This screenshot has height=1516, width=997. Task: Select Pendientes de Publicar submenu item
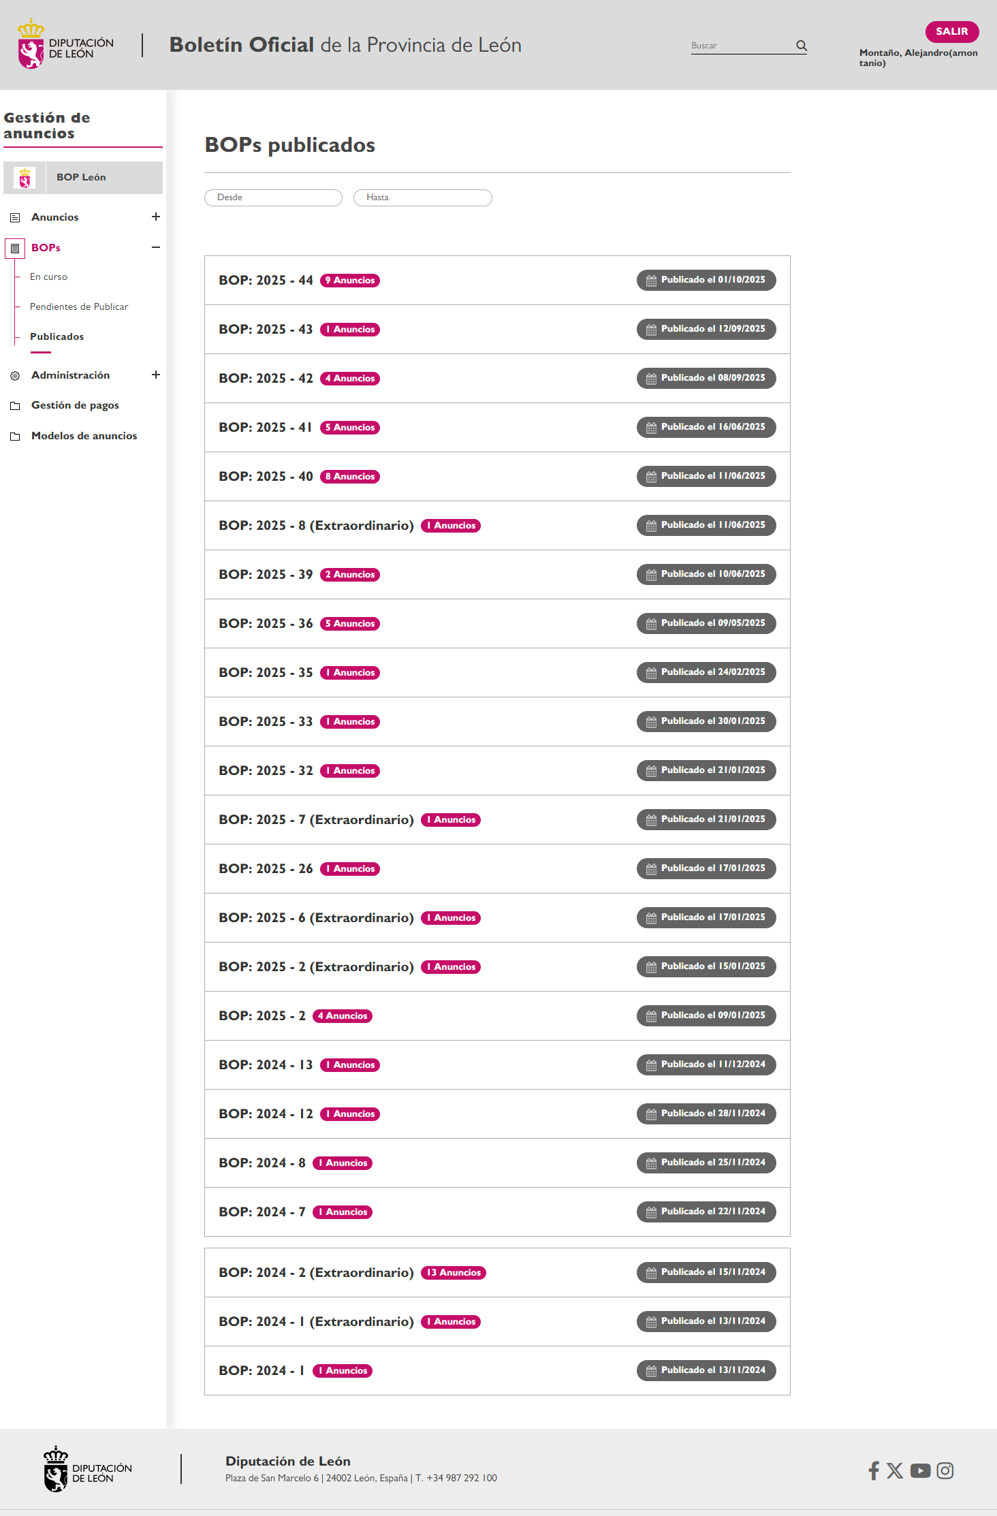click(79, 306)
